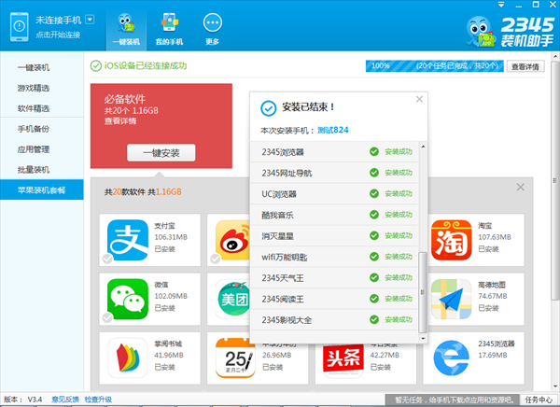Close the software list panel
Image resolution: width=560 pixels, height=407 pixels.
[521, 187]
